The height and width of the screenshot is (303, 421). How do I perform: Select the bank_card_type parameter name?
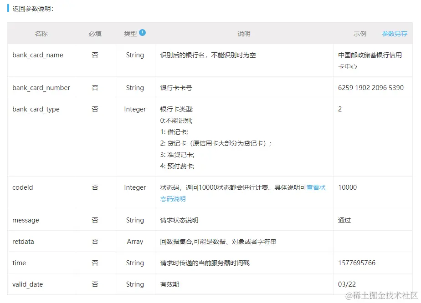click(36, 109)
